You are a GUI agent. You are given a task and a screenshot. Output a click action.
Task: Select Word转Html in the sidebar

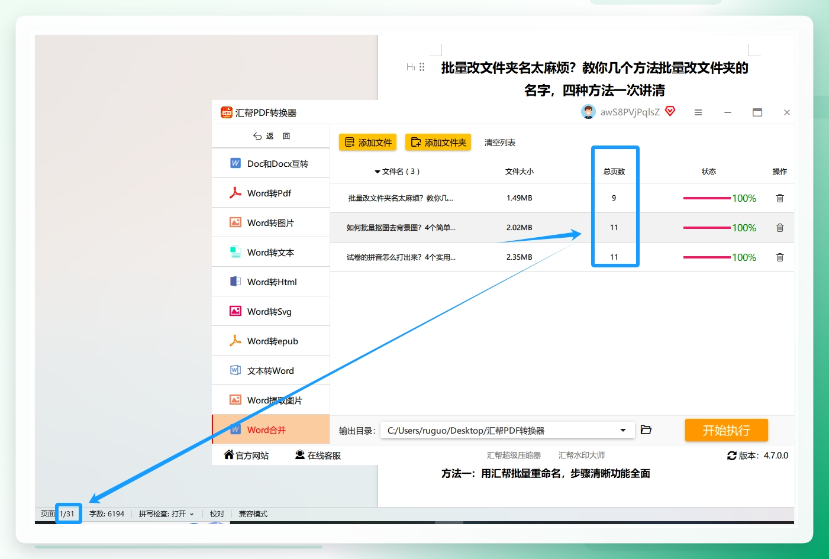270,282
